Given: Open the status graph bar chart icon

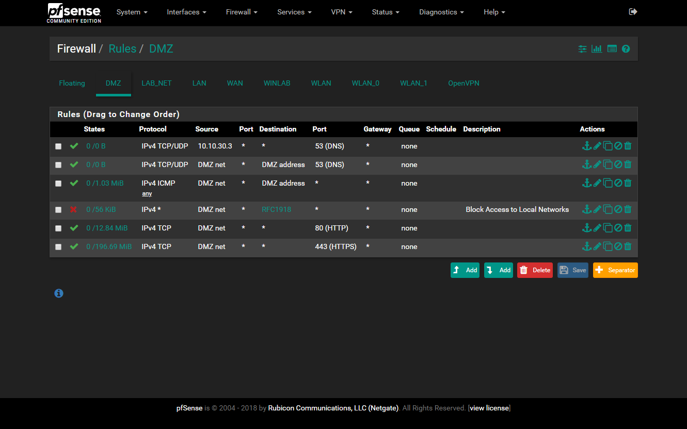Looking at the screenshot, I should (597, 49).
